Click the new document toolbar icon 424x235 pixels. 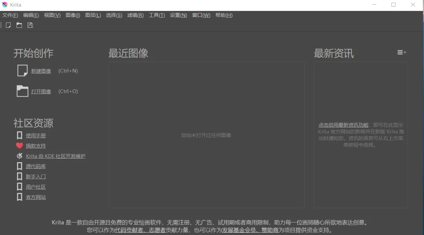pyautogui.click(x=8, y=25)
